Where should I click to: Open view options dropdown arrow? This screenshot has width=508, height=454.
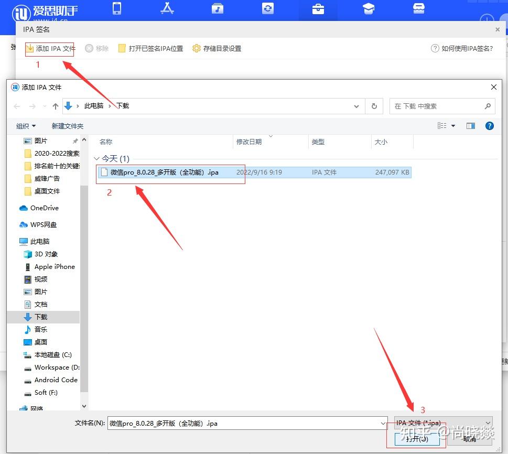pyautogui.click(x=453, y=126)
